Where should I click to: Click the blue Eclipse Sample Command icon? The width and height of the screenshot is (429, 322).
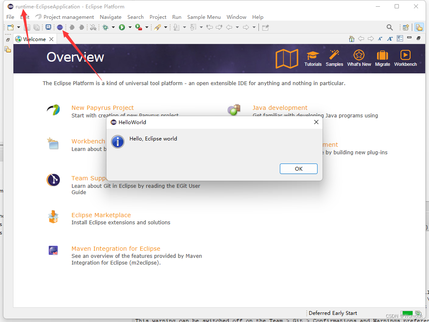coord(60,27)
